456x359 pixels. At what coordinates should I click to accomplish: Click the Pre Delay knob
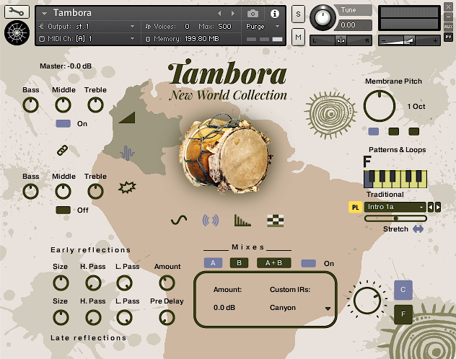tap(167, 317)
